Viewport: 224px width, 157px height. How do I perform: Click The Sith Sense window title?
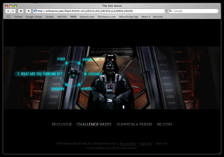pos(112,6)
